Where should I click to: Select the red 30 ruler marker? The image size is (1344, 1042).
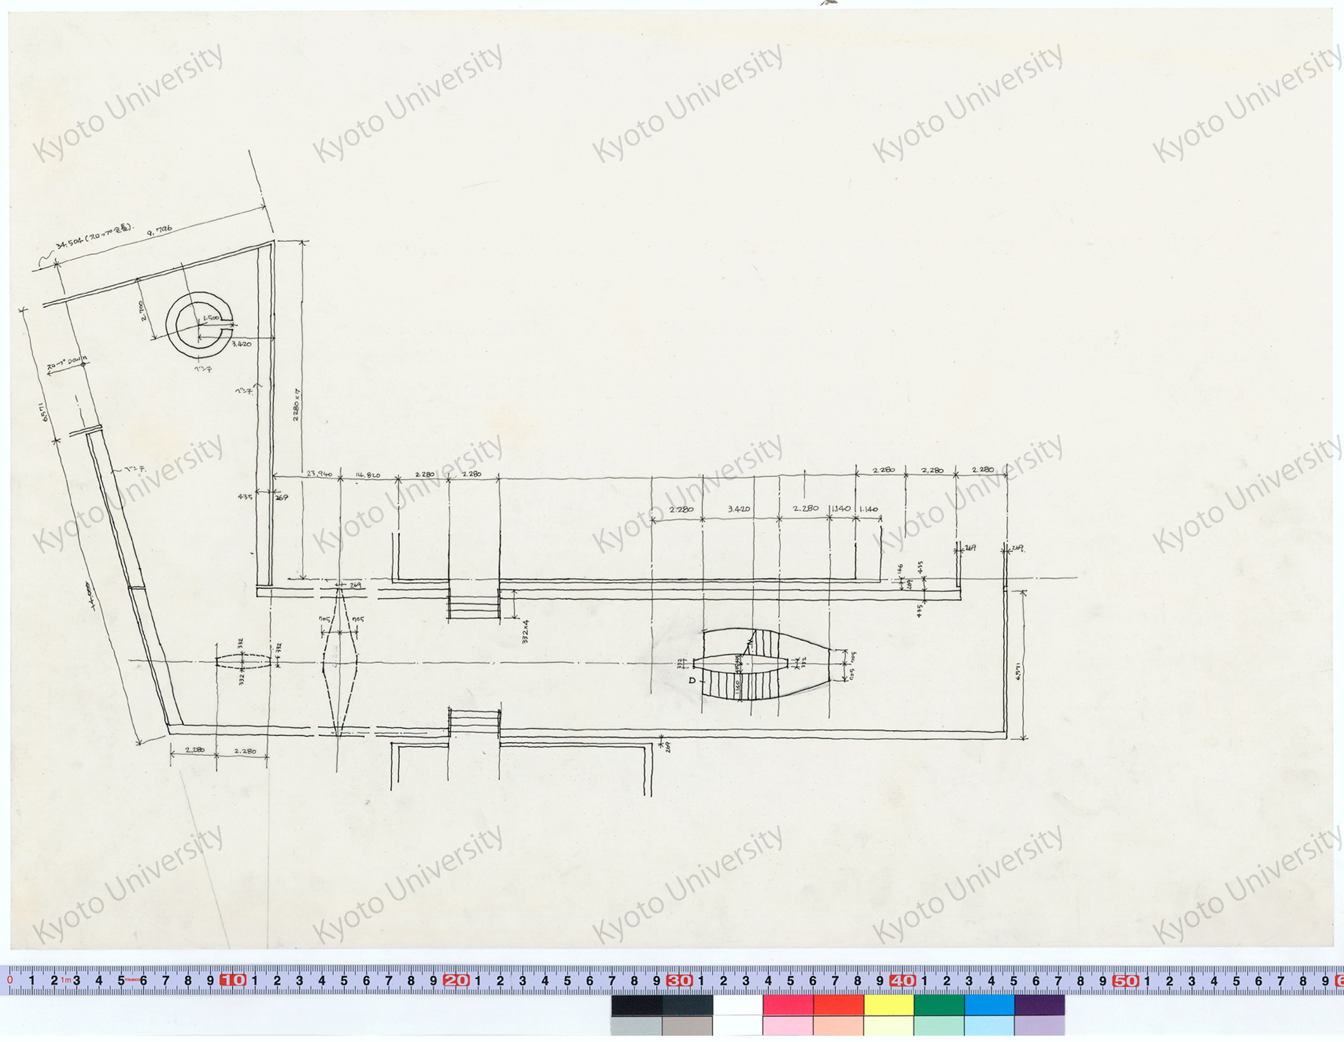[x=680, y=980]
